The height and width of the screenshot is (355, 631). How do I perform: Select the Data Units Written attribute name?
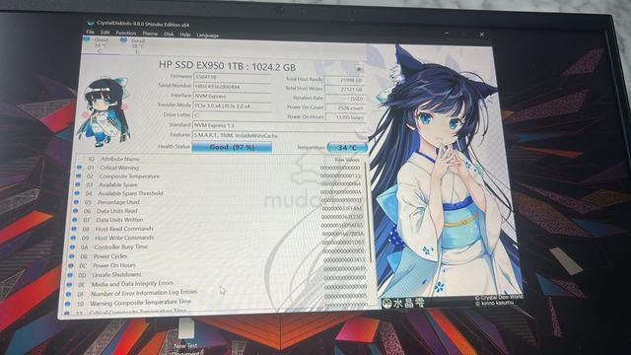coord(119,220)
